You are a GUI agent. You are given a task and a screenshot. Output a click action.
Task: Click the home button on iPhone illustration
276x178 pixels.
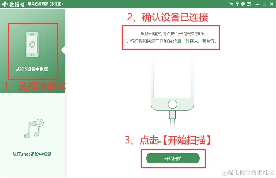pos(172,104)
